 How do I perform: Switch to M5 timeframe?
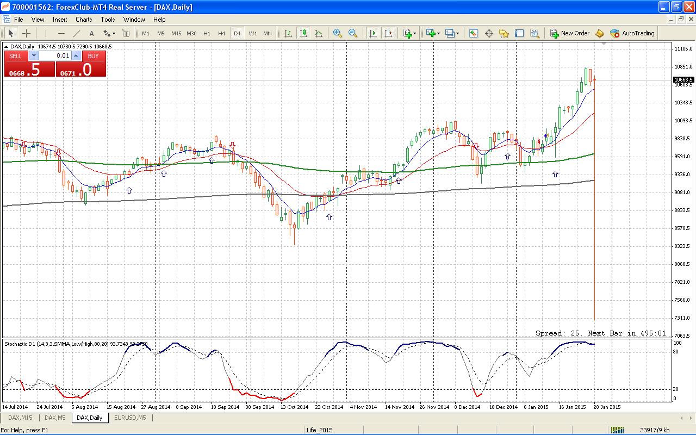coord(161,33)
